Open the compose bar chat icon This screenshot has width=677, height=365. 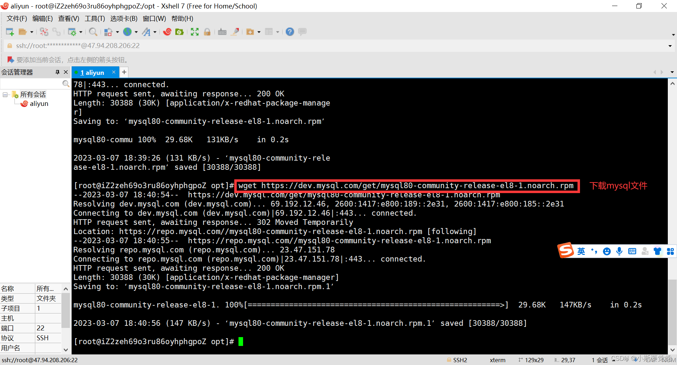[302, 31]
